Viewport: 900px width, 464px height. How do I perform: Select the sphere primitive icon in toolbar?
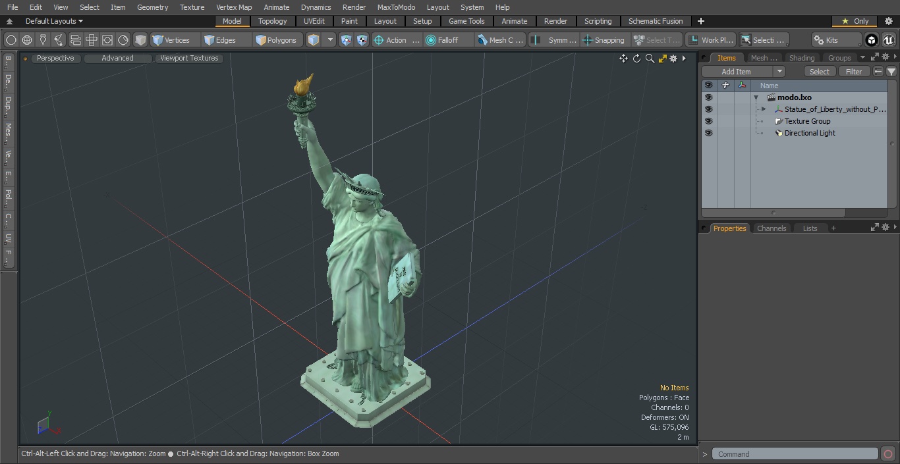[x=11, y=40]
